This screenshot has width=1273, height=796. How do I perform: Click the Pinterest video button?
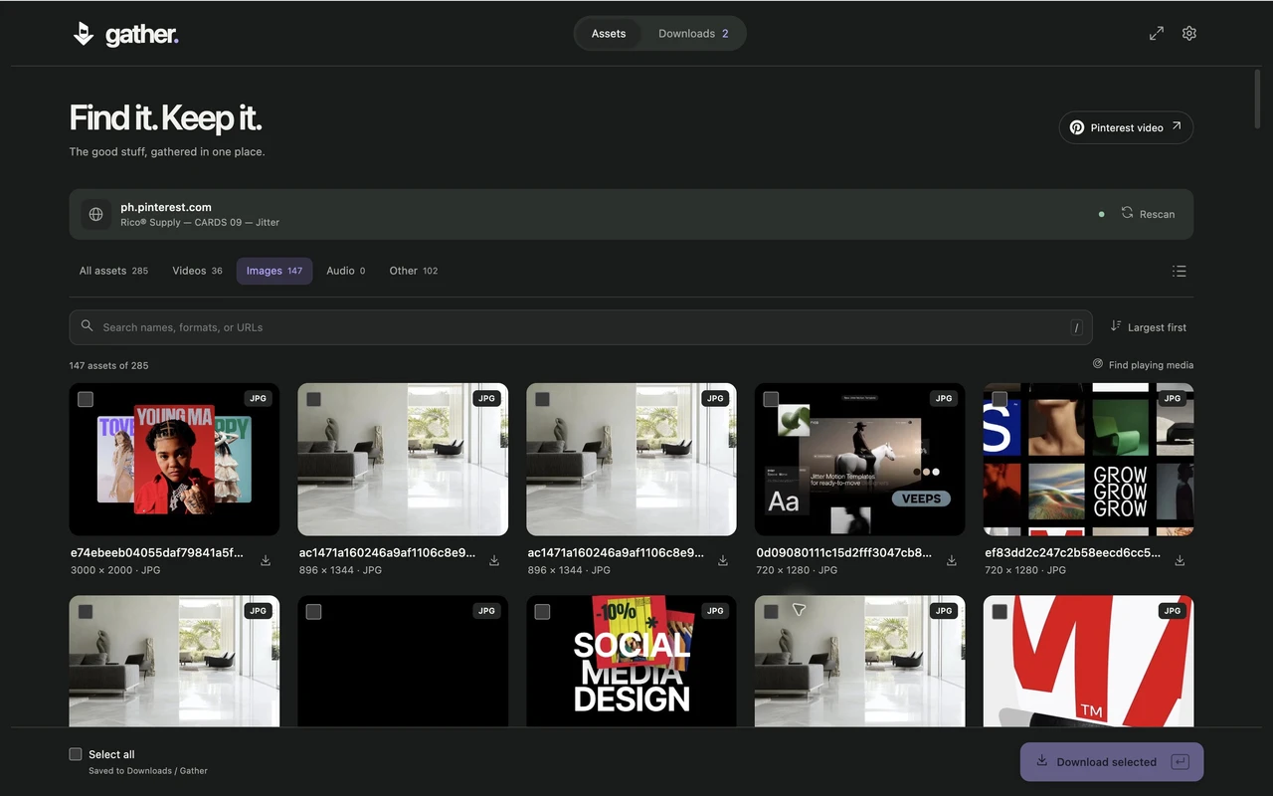tap(1126, 127)
